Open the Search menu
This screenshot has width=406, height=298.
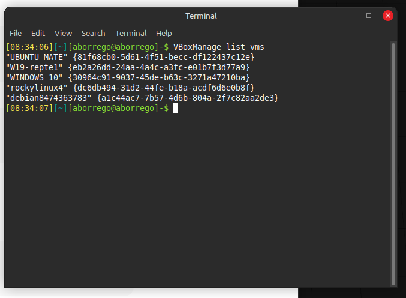point(93,33)
